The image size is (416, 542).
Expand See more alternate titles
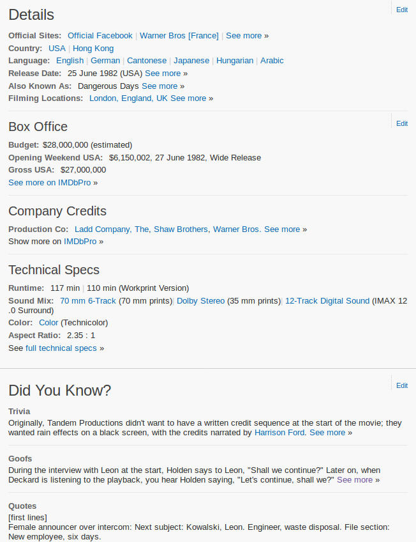[x=160, y=86]
